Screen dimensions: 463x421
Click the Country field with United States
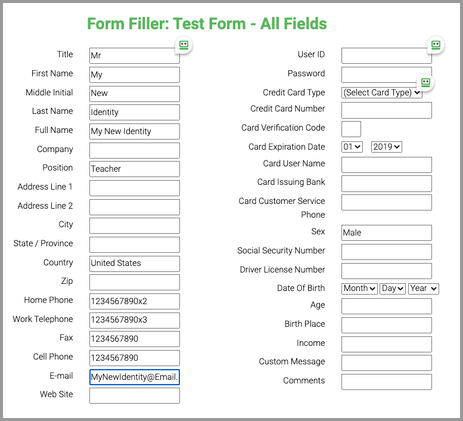click(134, 264)
